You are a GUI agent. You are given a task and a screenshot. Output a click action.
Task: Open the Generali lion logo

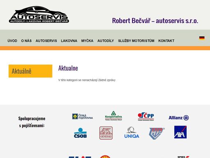[x=106, y=133]
